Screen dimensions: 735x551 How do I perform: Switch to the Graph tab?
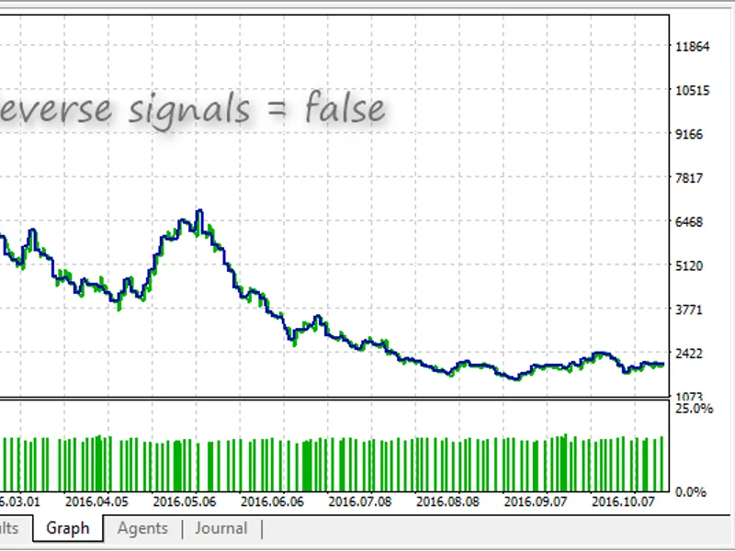pyautogui.click(x=68, y=528)
